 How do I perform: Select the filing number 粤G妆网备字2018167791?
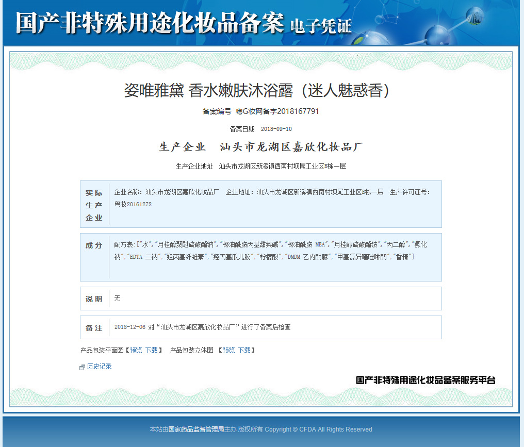click(277, 111)
